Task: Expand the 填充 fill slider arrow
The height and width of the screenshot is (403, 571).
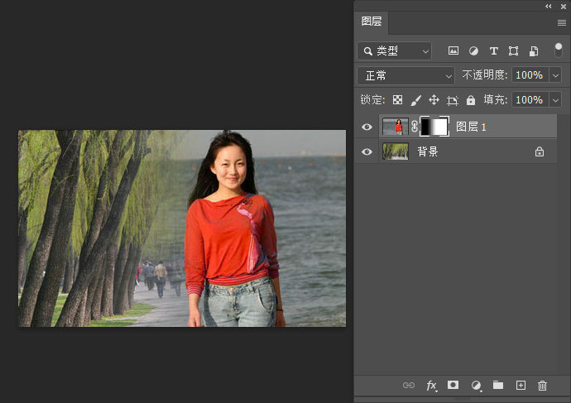Action: (555, 100)
